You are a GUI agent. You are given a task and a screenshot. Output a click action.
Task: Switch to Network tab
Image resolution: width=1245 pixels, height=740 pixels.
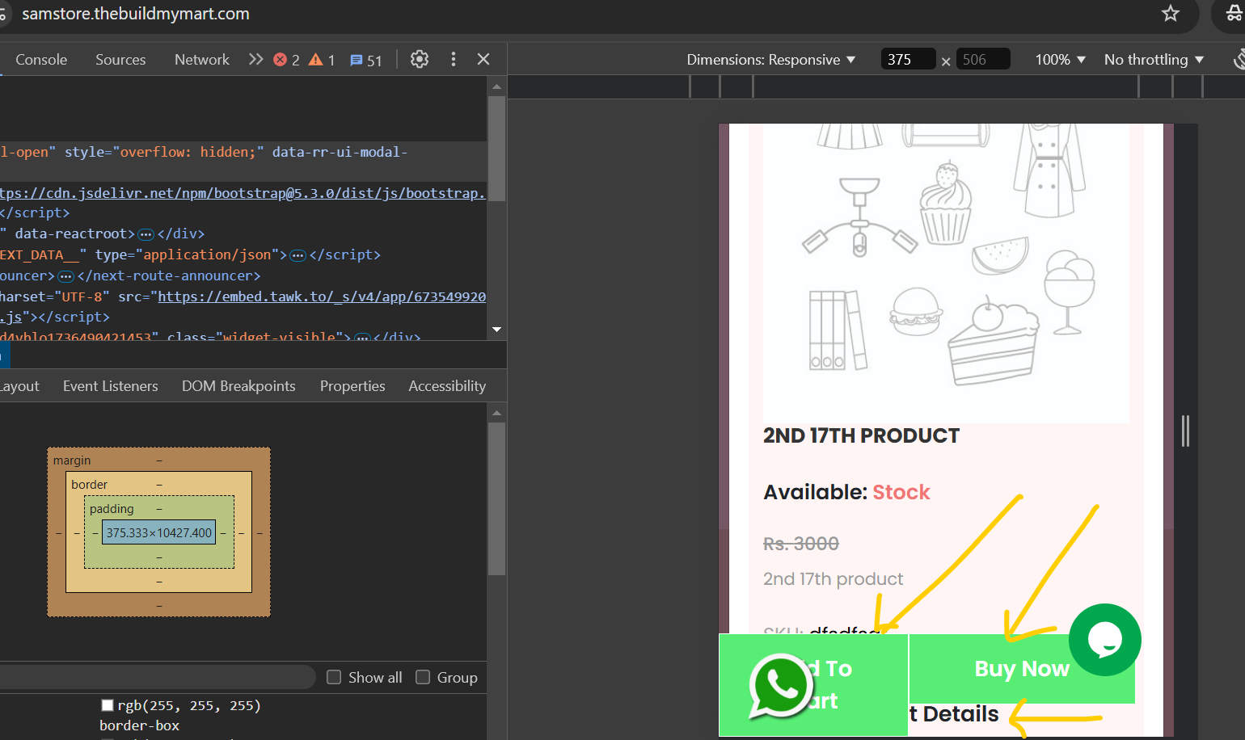coord(202,60)
